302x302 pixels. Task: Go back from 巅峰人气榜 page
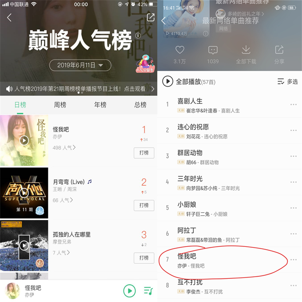pos(9,17)
